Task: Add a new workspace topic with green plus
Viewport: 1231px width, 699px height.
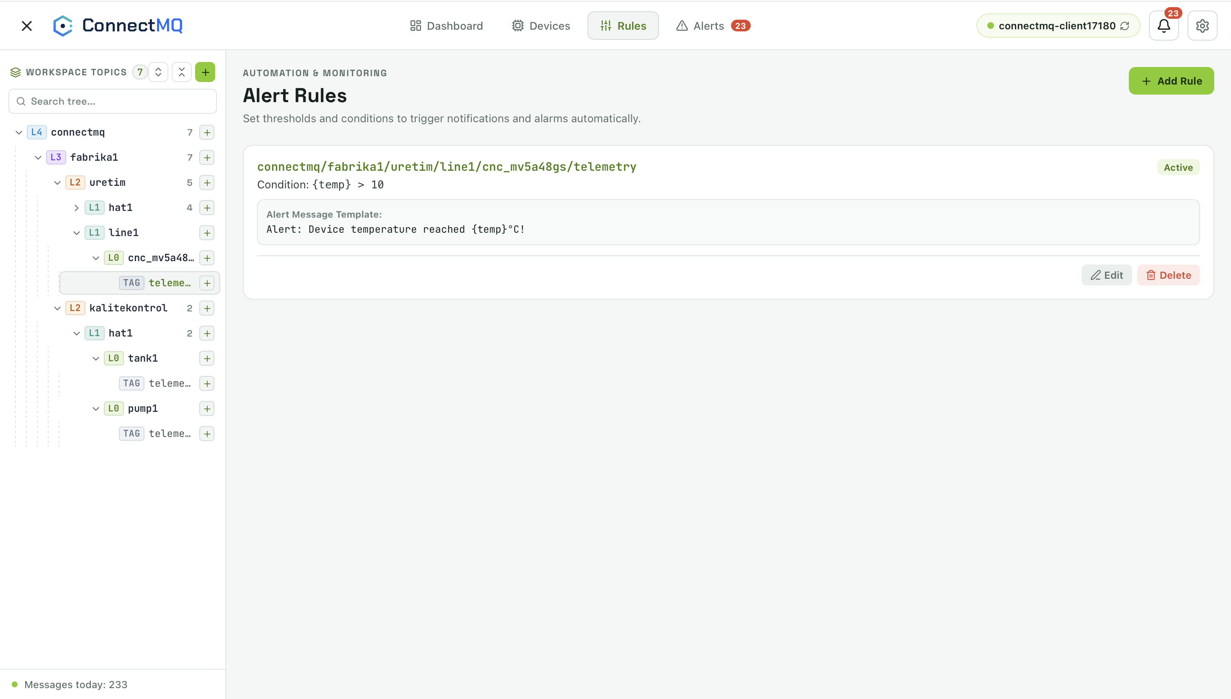Action: click(x=205, y=72)
